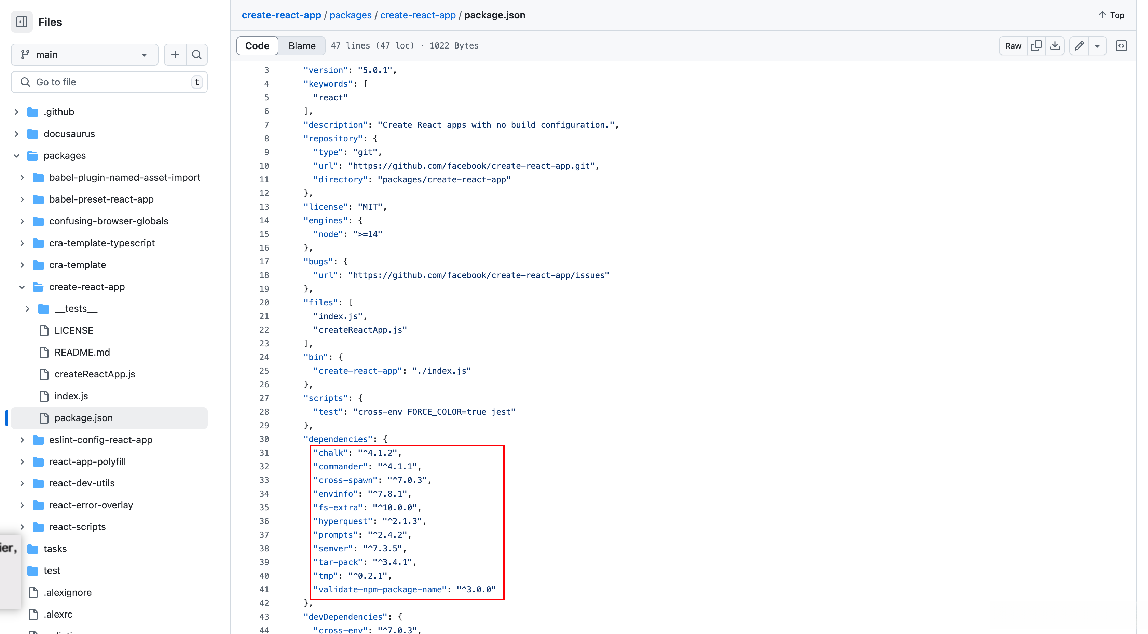Screen dimensions: 1148x634
Task: Open the main branch dropdown
Action: (x=84, y=55)
